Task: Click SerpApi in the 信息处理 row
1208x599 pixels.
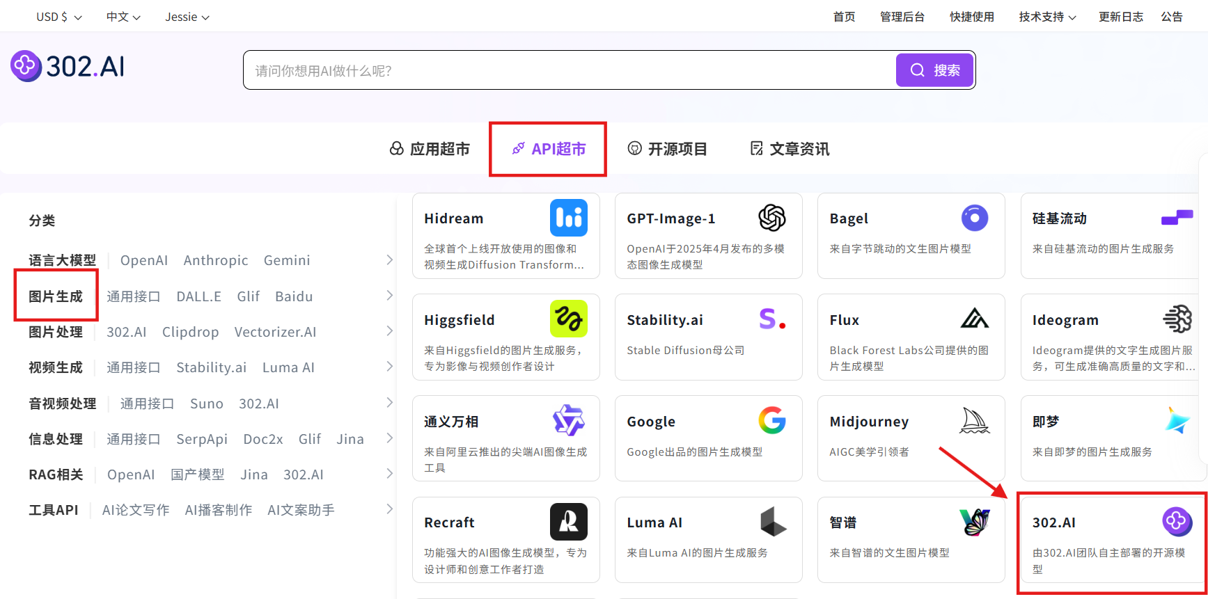Action: coord(202,439)
